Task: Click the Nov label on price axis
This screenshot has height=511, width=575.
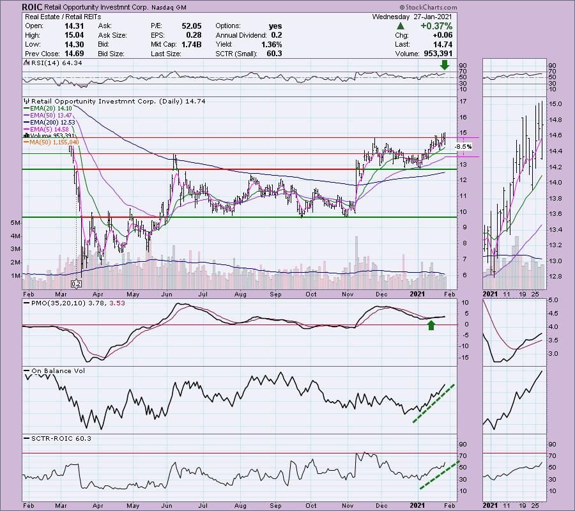Action: click(x=348, y=294)
